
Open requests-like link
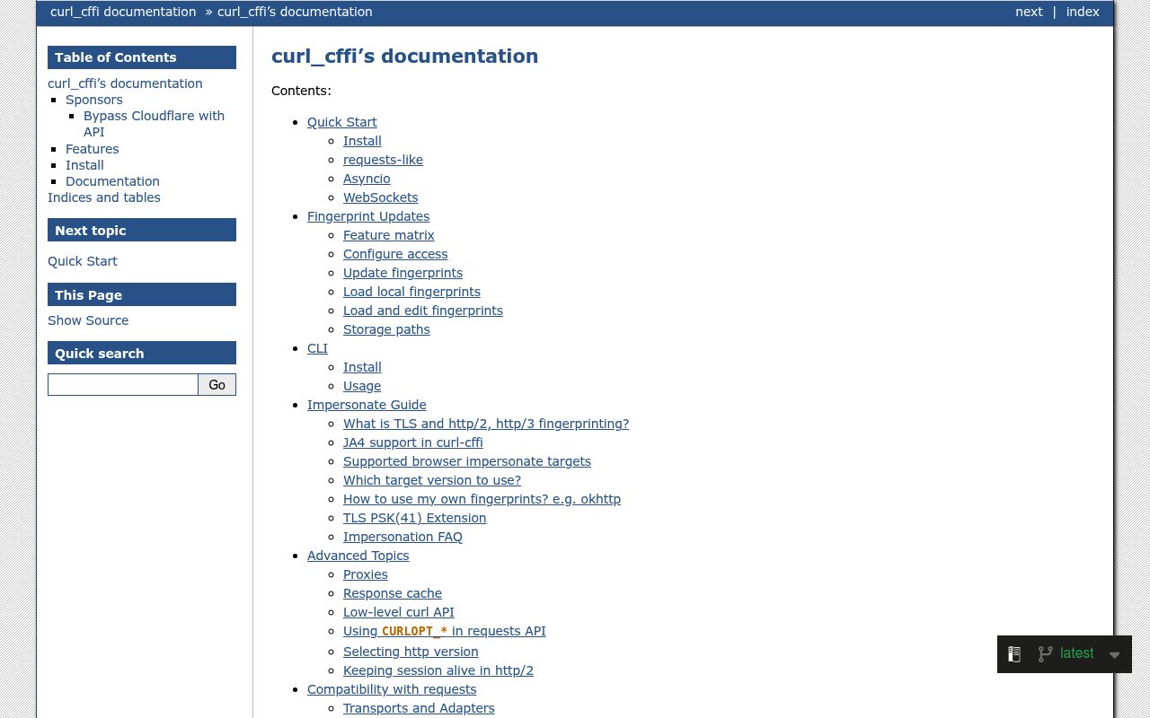383,160
